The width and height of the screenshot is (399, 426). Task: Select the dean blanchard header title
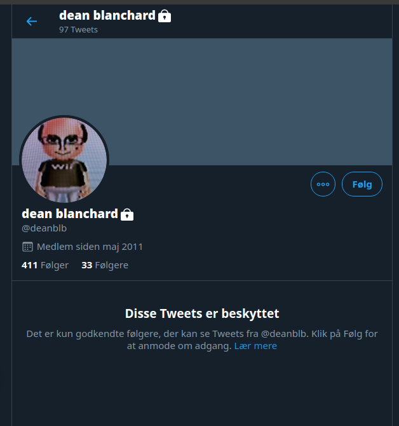(x=107, y=15)
